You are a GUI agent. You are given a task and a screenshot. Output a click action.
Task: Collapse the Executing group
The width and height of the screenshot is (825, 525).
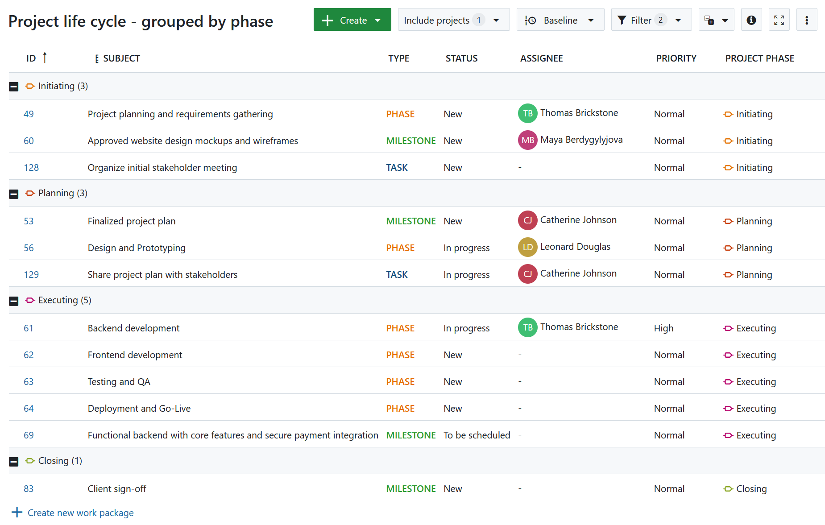(x=13, y=300)
